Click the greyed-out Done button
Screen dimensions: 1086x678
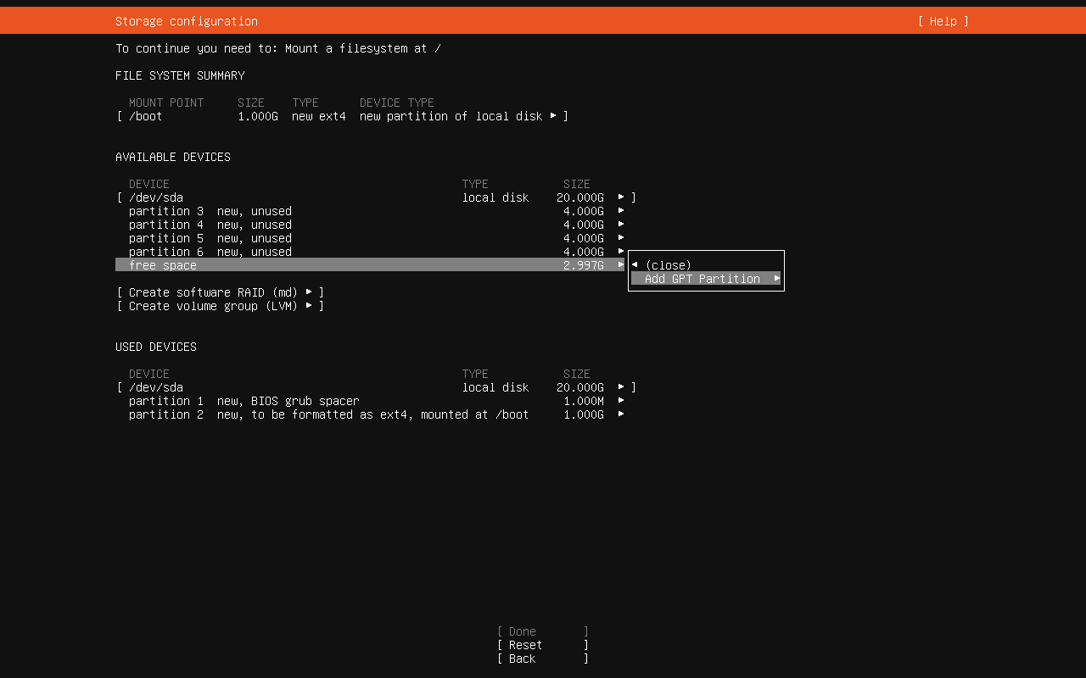(542, 631)
